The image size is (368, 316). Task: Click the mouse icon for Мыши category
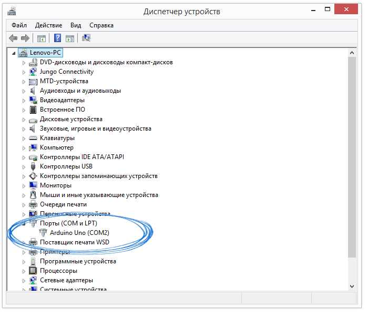[33, 195]
